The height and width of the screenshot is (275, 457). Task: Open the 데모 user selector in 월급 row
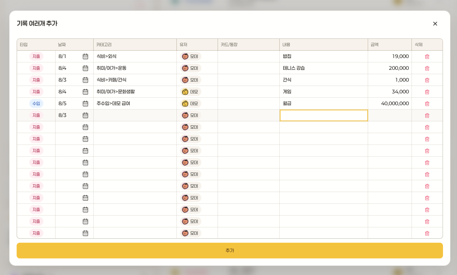click(x=190, y=103)
